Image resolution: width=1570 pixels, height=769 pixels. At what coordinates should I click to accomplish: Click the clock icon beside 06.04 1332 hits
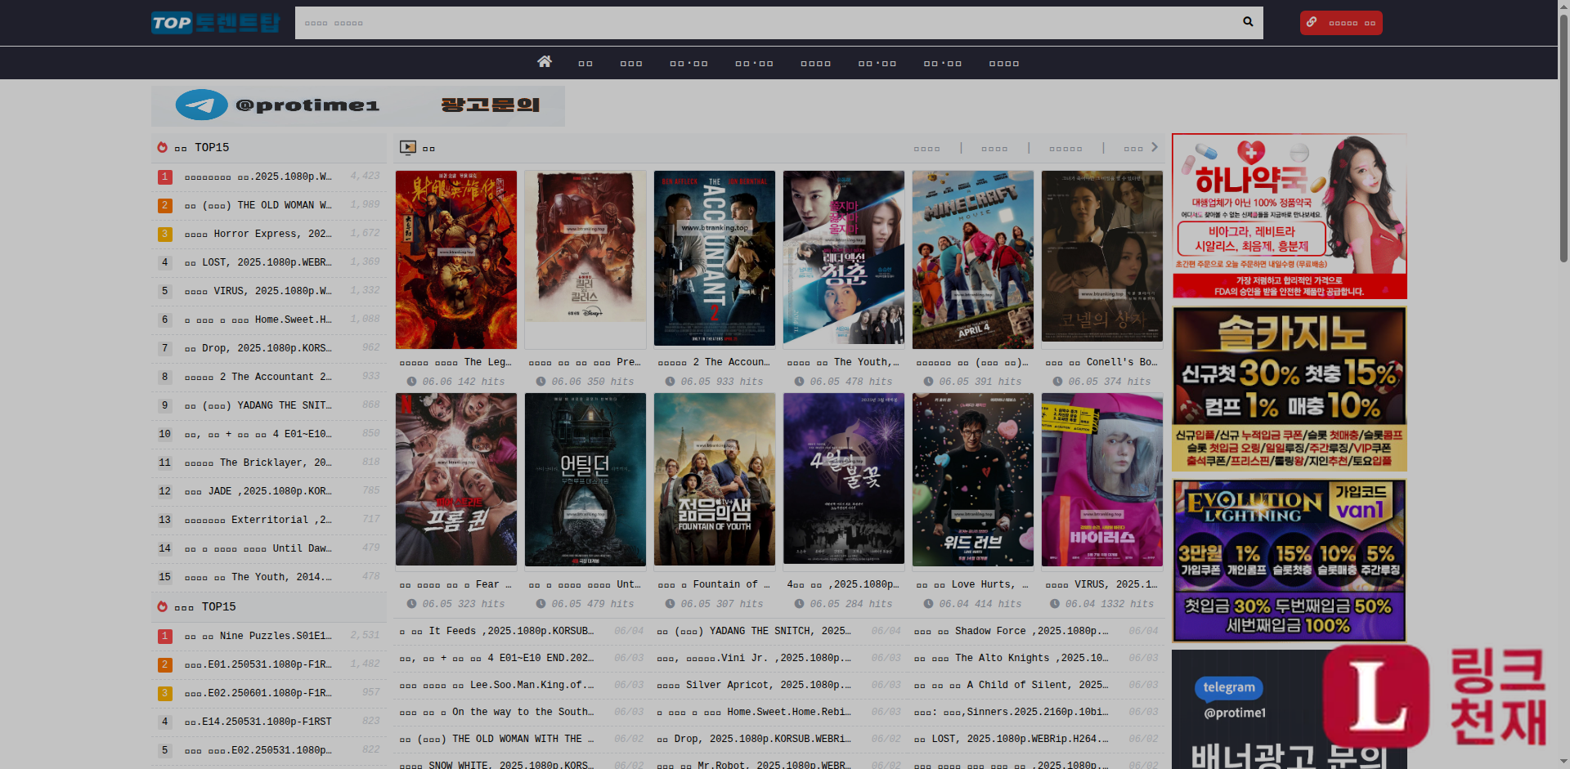1055,604
